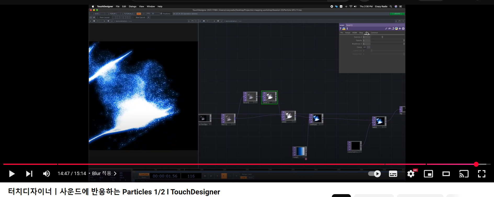Open the Edit menu
This screenshot has width=494, height=197.
pyautogui.click(x=124, y=7)
